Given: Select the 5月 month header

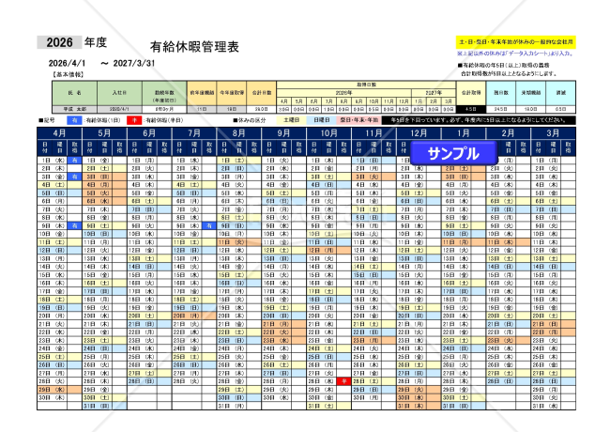Looking at the screenshot, I should (x=104, y=133).
